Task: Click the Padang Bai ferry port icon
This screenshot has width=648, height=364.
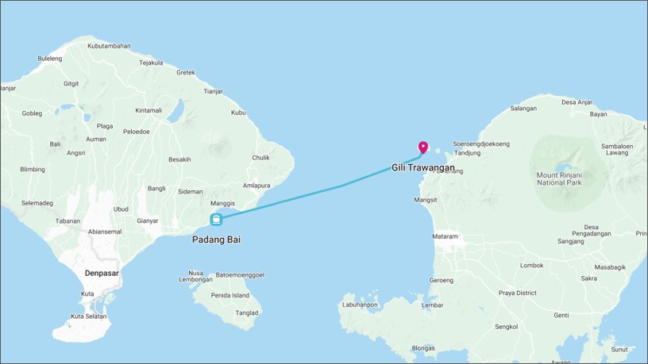Action: point(216,219)
